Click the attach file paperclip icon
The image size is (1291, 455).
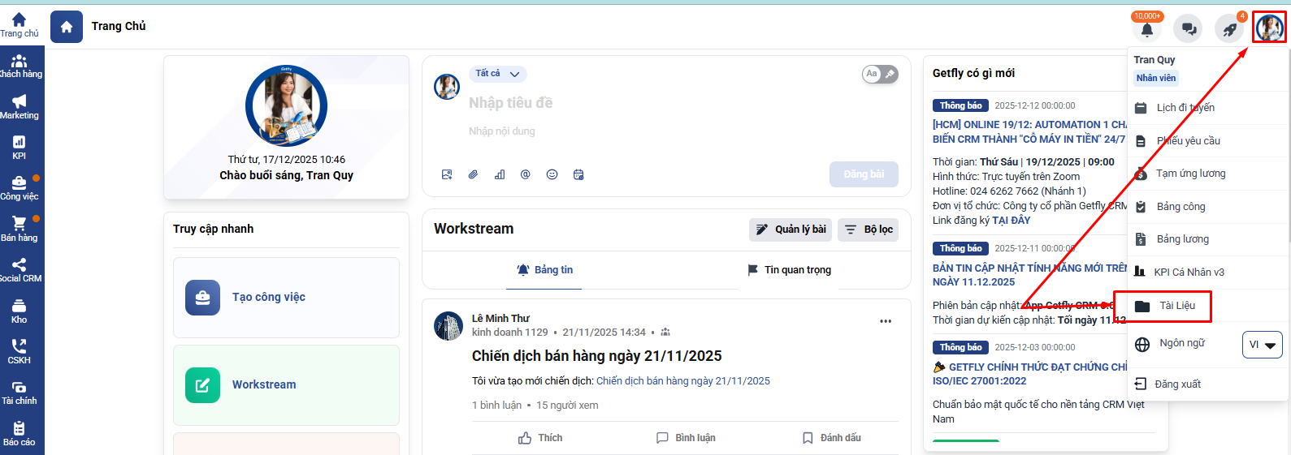tap(473, 174)
